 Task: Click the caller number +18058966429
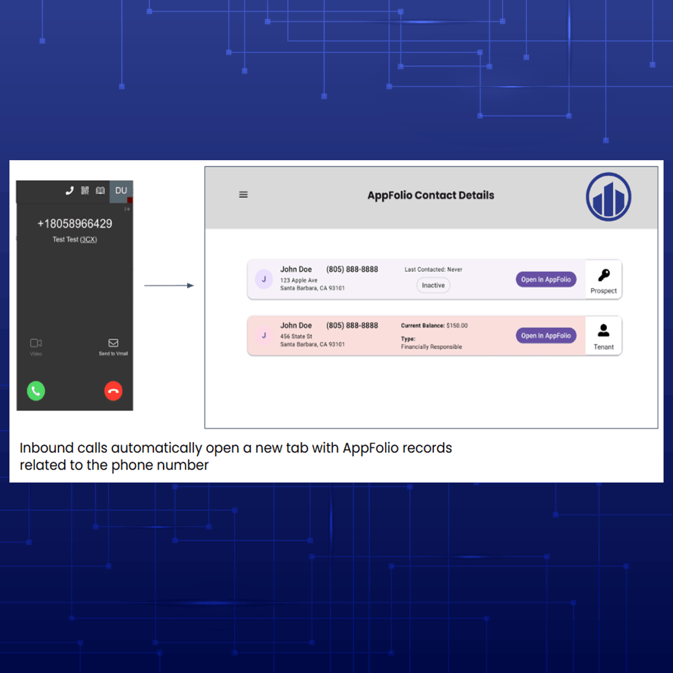pos(75,223)
